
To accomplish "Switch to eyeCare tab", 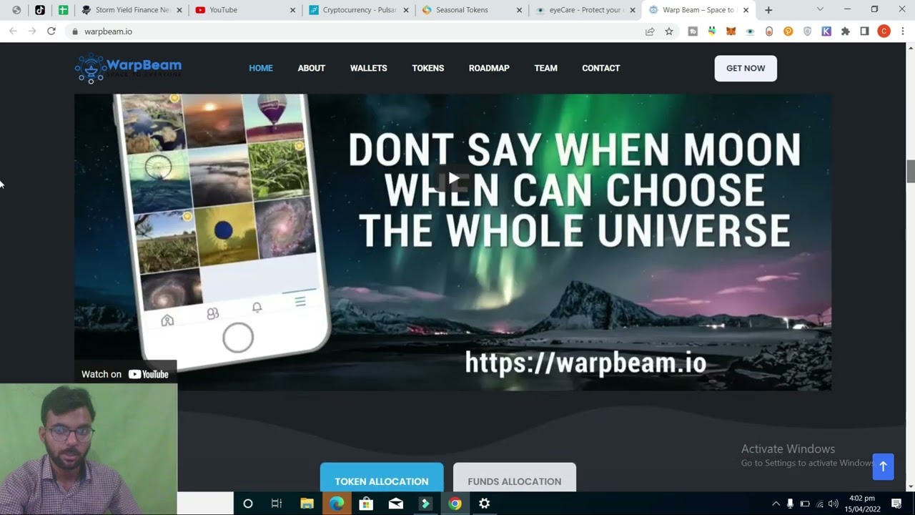I will (x=585, y=10).
